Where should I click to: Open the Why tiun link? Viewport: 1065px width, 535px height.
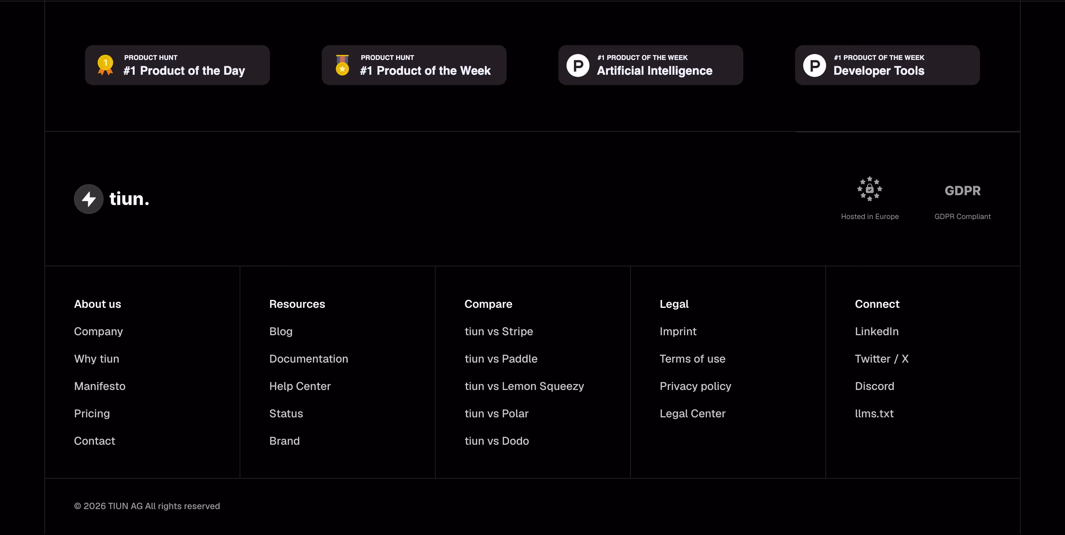coord(97,359)
